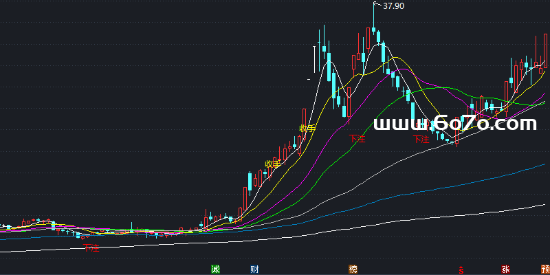
Task: Select the red 涨 marker icon
Action: click(506, 269)
